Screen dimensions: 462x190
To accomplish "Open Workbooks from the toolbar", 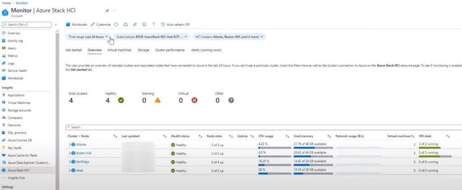I will pos(77,24).
